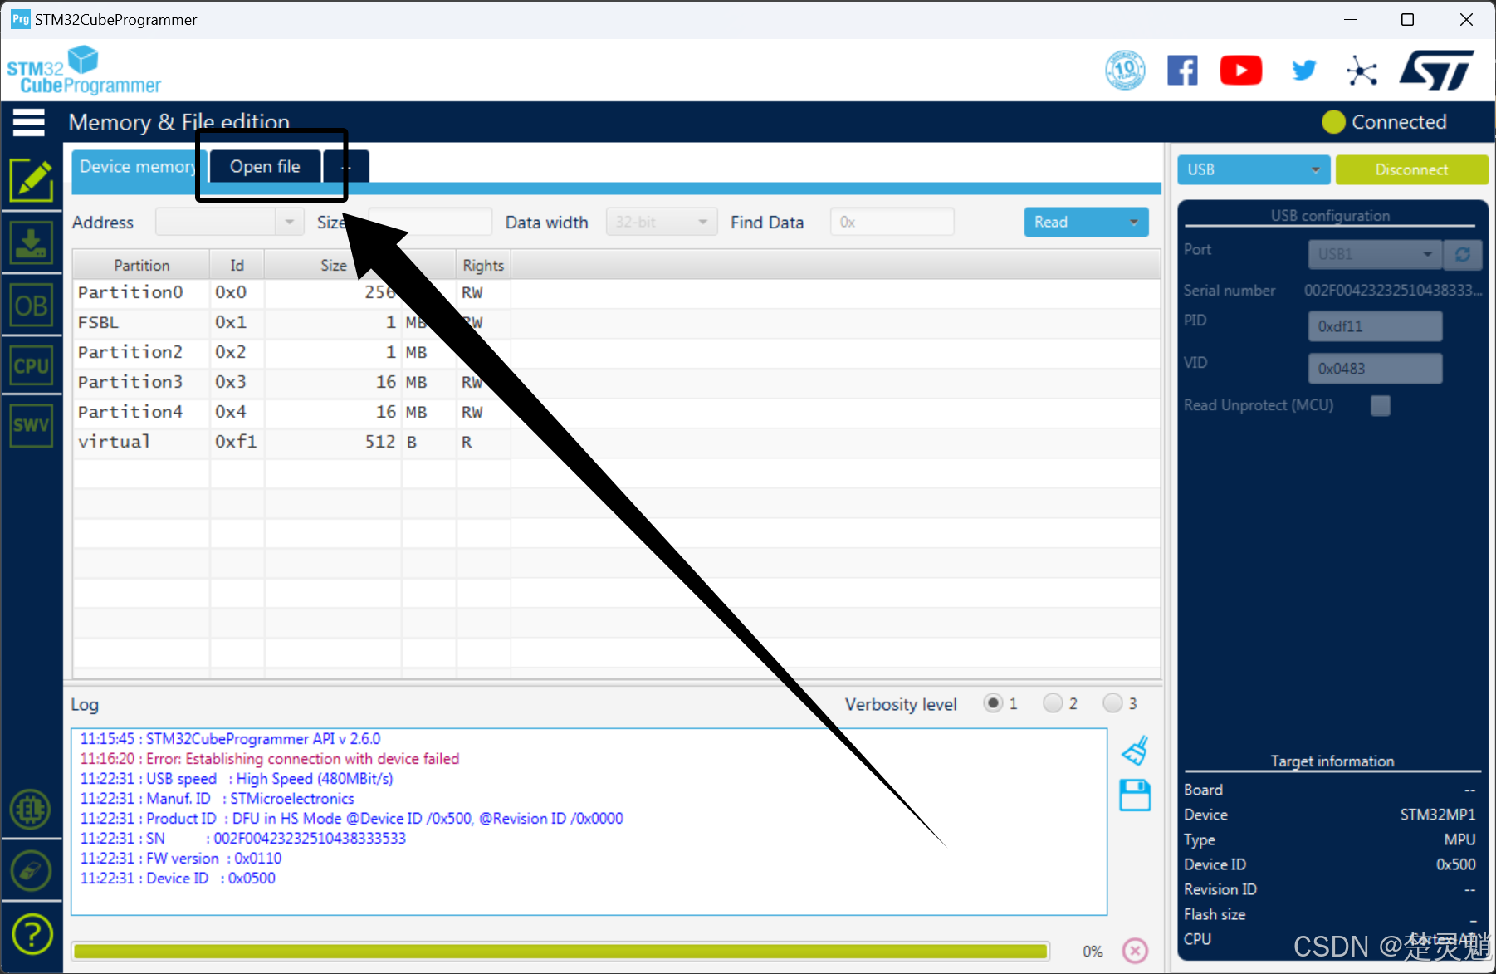
Task: Click the Id column header
Action: coord(237,265)
